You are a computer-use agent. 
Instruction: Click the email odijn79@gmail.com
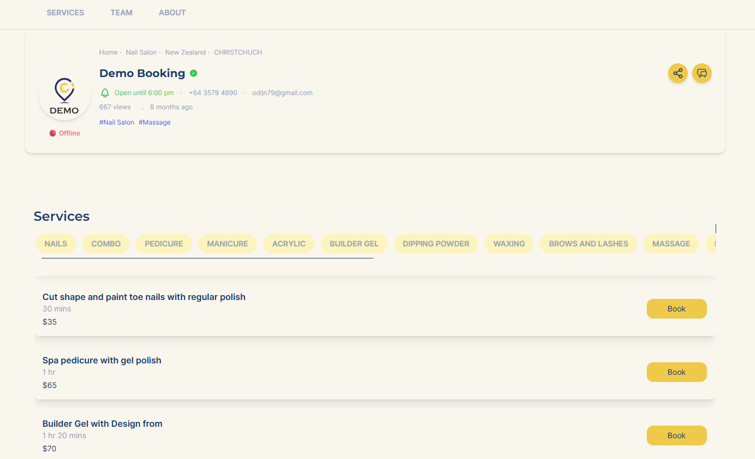pyautogui.click(x=283, y=93)
